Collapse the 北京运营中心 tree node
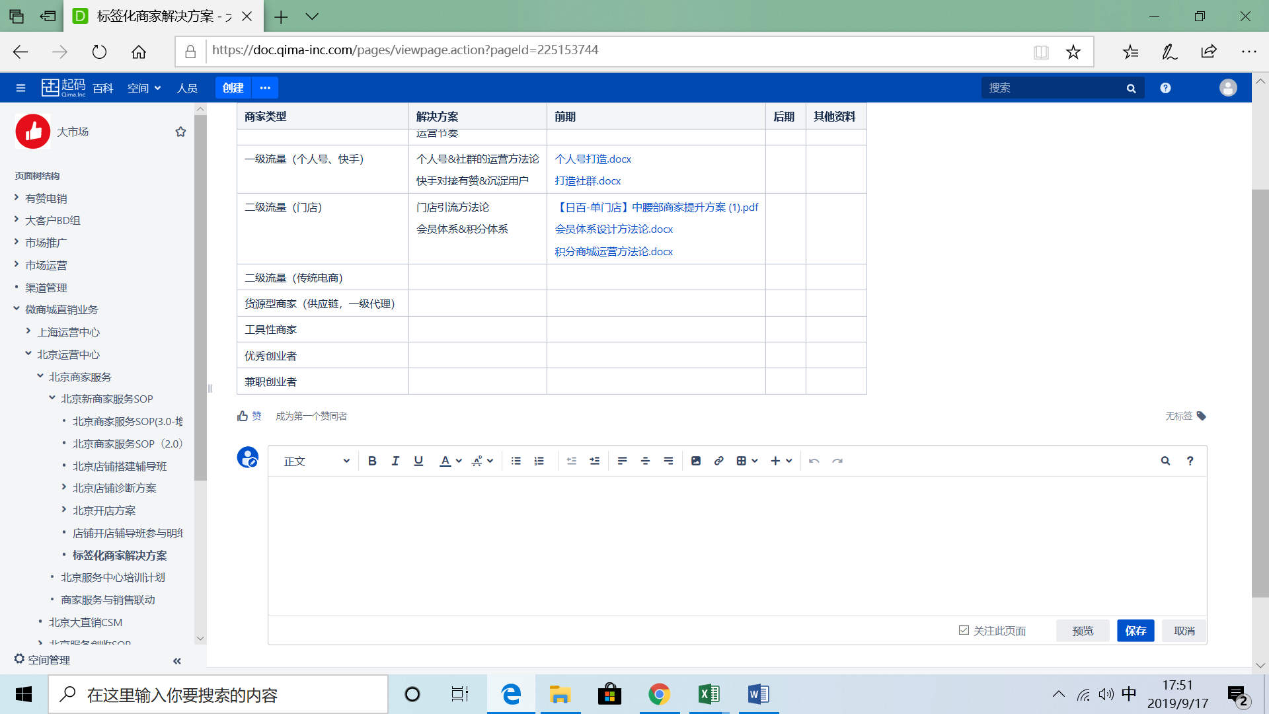 point(28,354)
